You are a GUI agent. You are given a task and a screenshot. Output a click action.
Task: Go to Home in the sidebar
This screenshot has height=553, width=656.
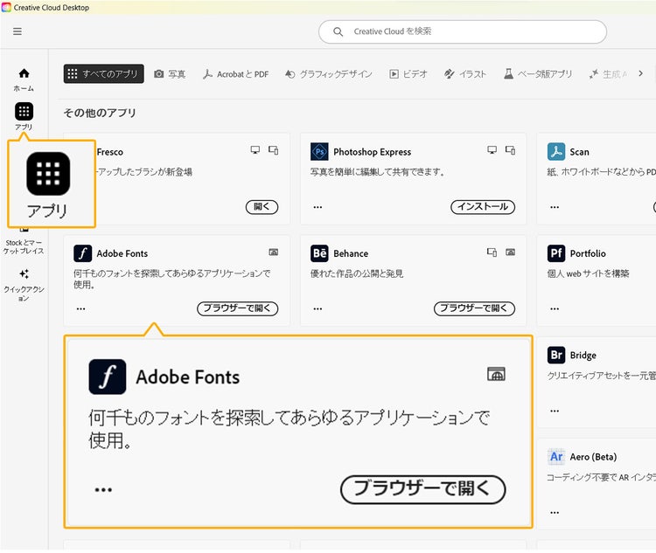[x=24, y=79]
